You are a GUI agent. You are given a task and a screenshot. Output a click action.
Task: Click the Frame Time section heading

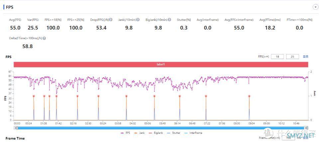coord(15,138)
